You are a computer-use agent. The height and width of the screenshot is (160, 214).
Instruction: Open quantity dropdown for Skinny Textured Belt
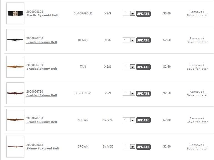coord(132,147)
